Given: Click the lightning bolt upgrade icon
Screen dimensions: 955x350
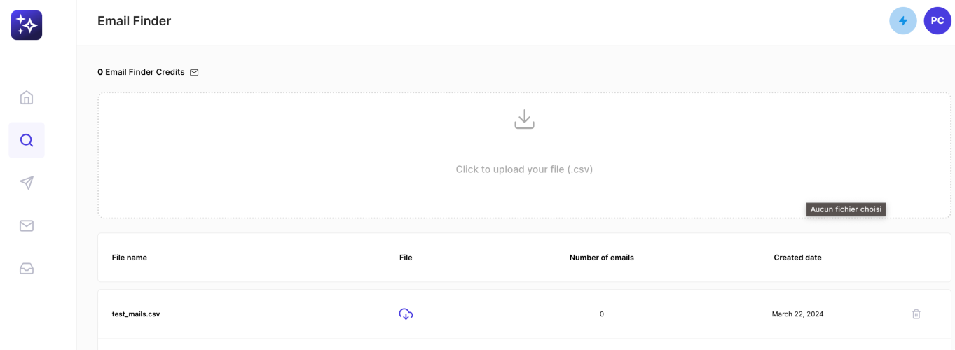Looking at the screenshot, I should pyautogui.click(x=903, y=21).
